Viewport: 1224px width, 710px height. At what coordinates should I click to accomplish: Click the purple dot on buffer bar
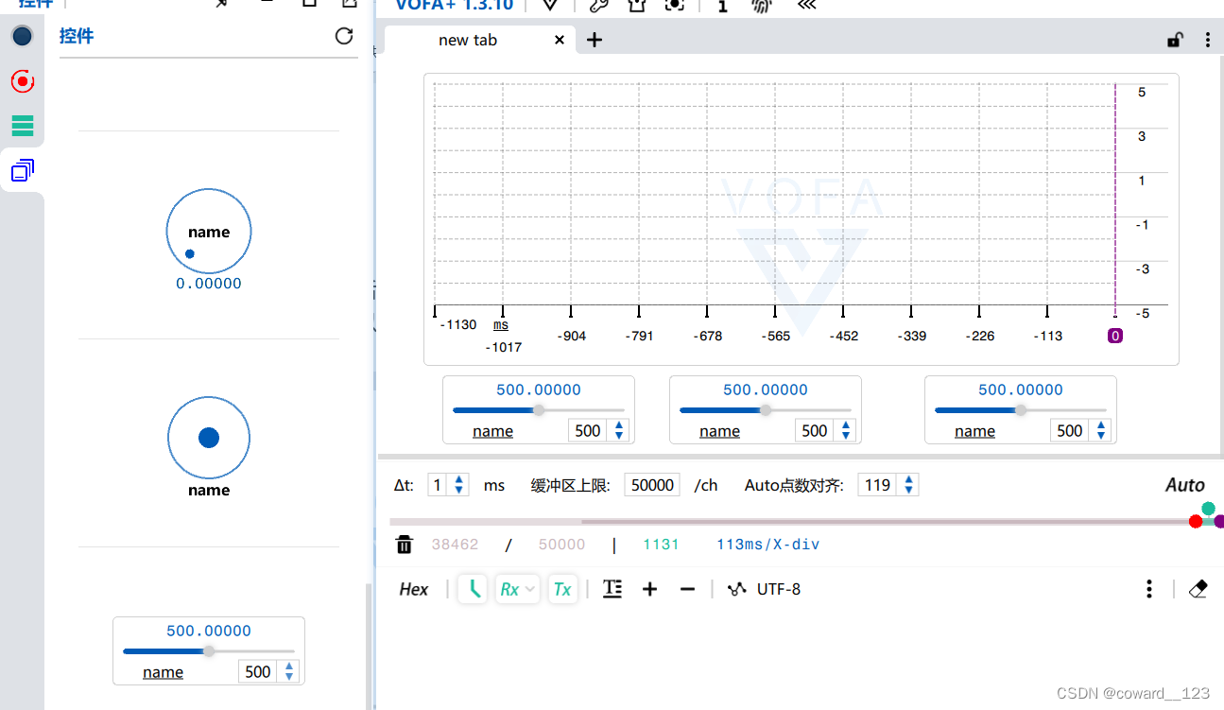1219,521
